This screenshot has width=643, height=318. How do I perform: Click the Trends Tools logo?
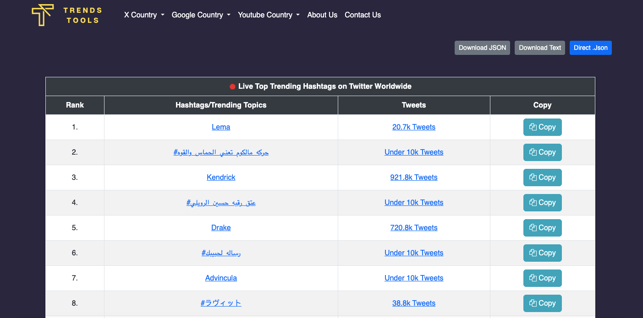click(66, 15)
